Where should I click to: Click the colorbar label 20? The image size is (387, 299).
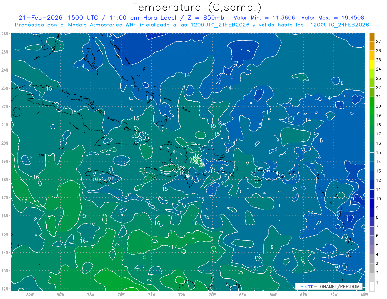[379, 106]
